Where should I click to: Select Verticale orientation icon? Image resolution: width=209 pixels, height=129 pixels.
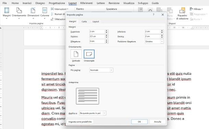[x=76, y=54]
